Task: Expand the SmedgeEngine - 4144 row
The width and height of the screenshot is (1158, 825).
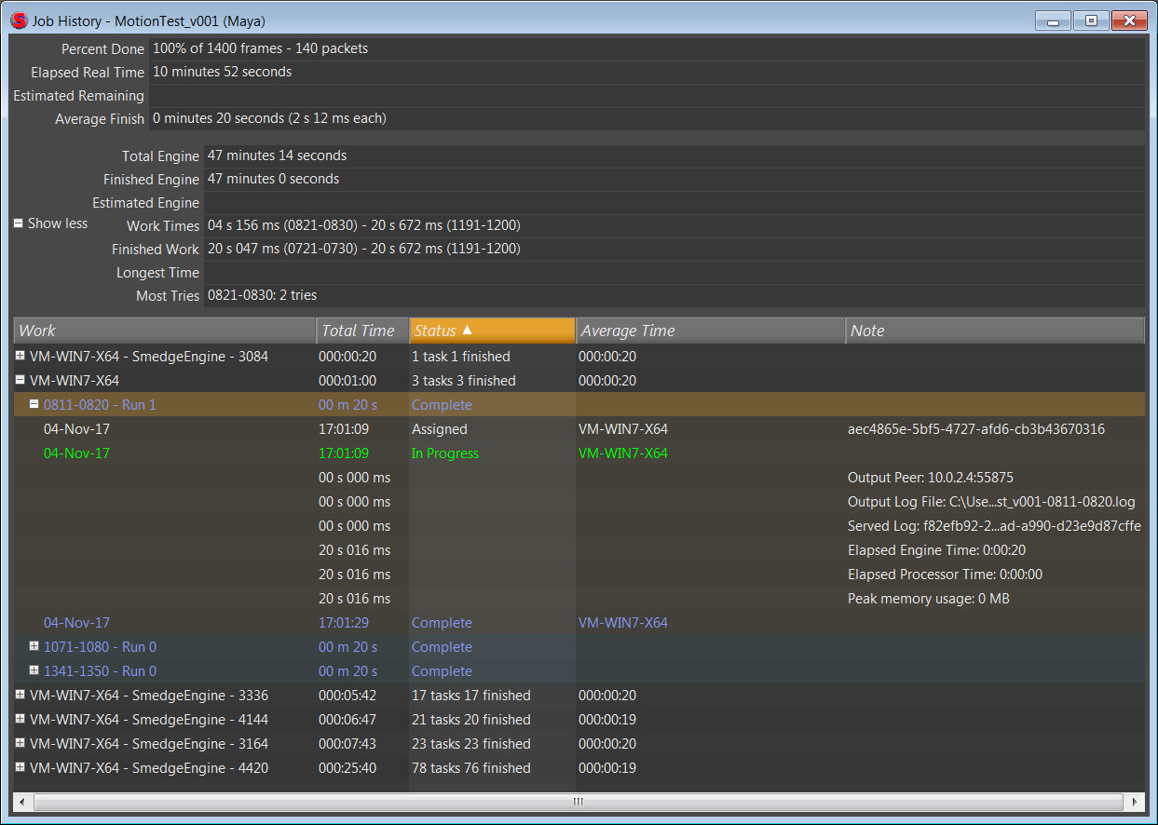Action: [20, 719]
